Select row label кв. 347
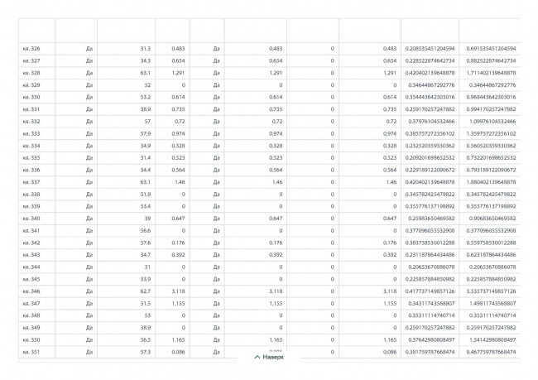 (x=31, y=304)
